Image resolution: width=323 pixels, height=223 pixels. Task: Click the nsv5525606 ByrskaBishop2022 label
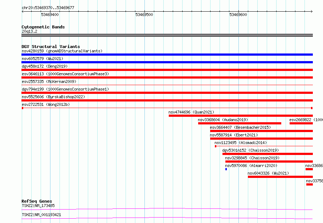point(53,97)
